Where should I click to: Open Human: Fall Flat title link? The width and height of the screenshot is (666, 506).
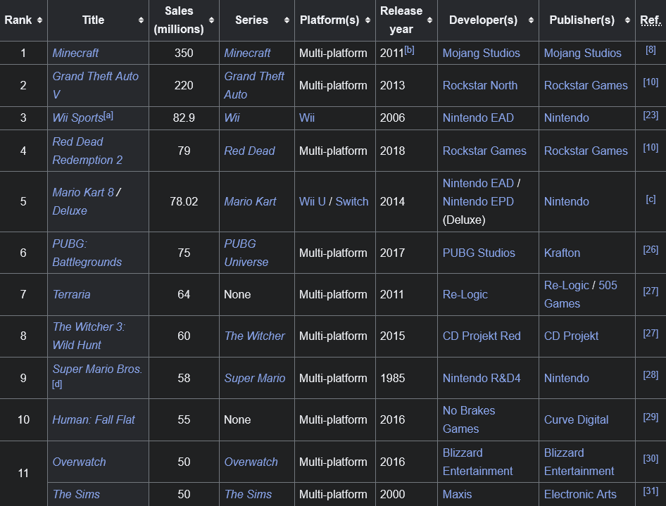tap(94, 420)
